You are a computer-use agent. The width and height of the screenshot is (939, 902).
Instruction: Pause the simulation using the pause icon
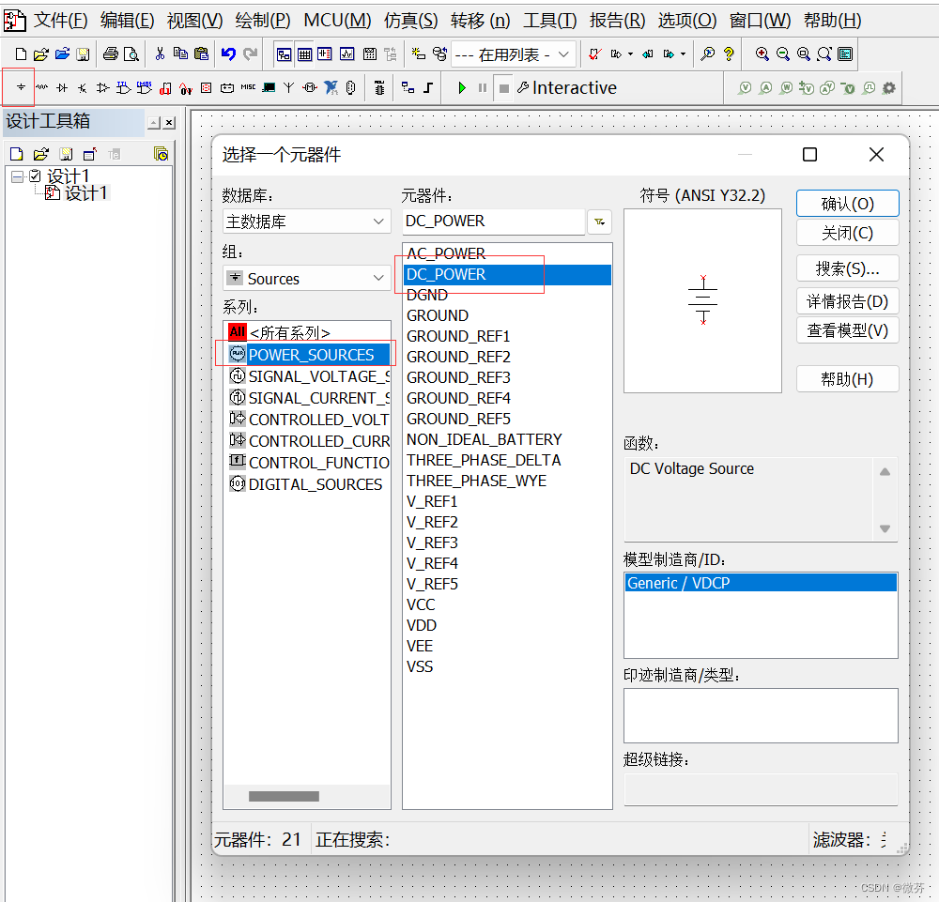481,87
